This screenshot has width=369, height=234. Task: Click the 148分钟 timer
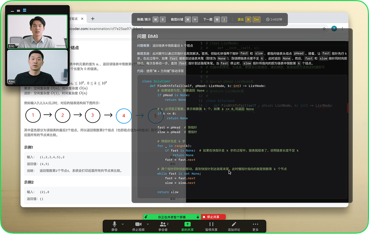(x=274, y=19)
